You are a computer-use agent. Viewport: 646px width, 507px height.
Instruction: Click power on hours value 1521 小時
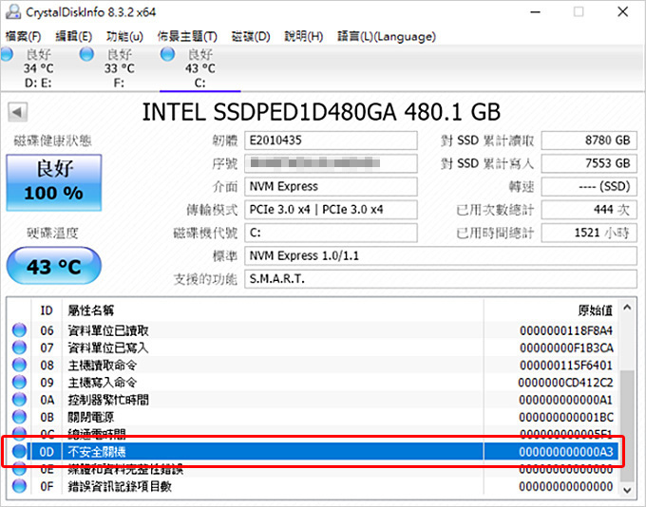tap(589, 233)
